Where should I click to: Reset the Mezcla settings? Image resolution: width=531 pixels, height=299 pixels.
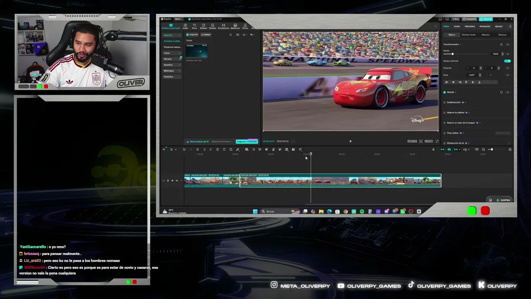point(501,92)
